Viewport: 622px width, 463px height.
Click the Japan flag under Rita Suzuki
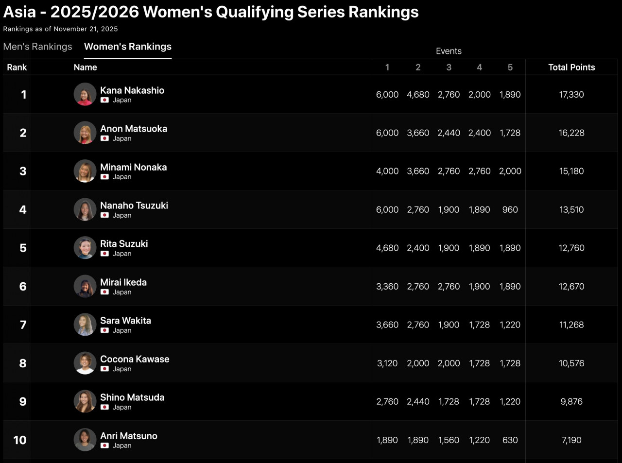104,254
